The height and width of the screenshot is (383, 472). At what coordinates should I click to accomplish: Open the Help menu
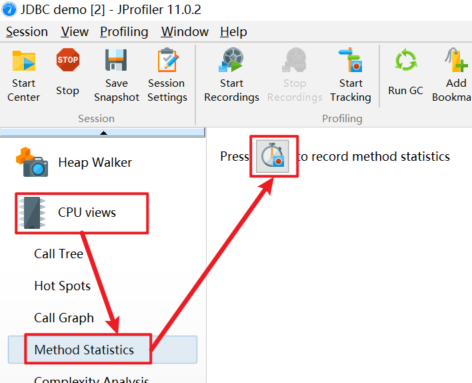pos(233,32)
